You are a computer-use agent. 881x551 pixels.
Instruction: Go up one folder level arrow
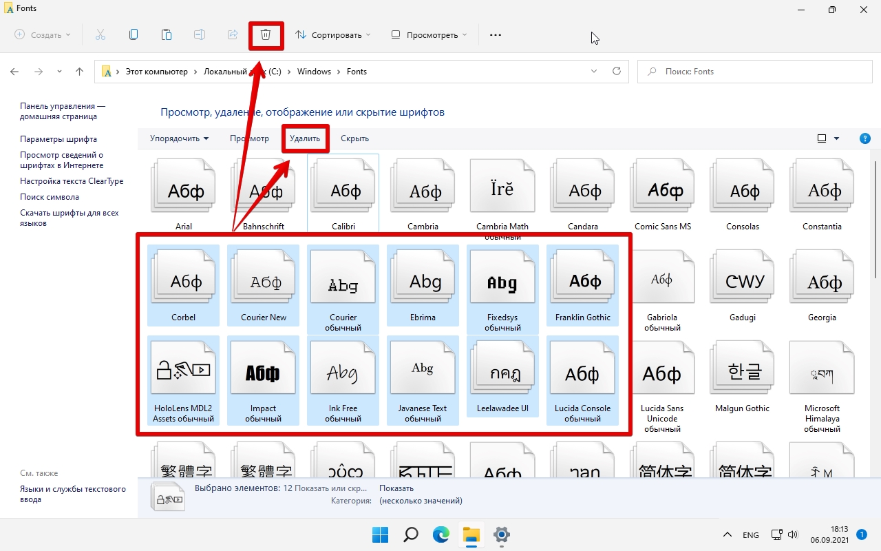click(x=80, y=72)
